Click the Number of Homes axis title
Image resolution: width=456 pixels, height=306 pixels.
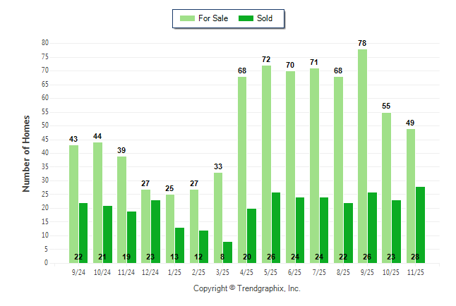tap(26, 153)
